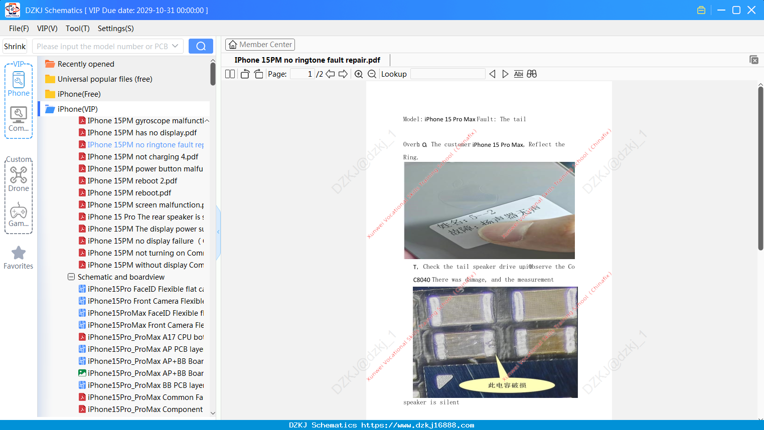This screenshot has width=764, height=430.
Task: Jump to next lookup result
Action: click(505, 74)
